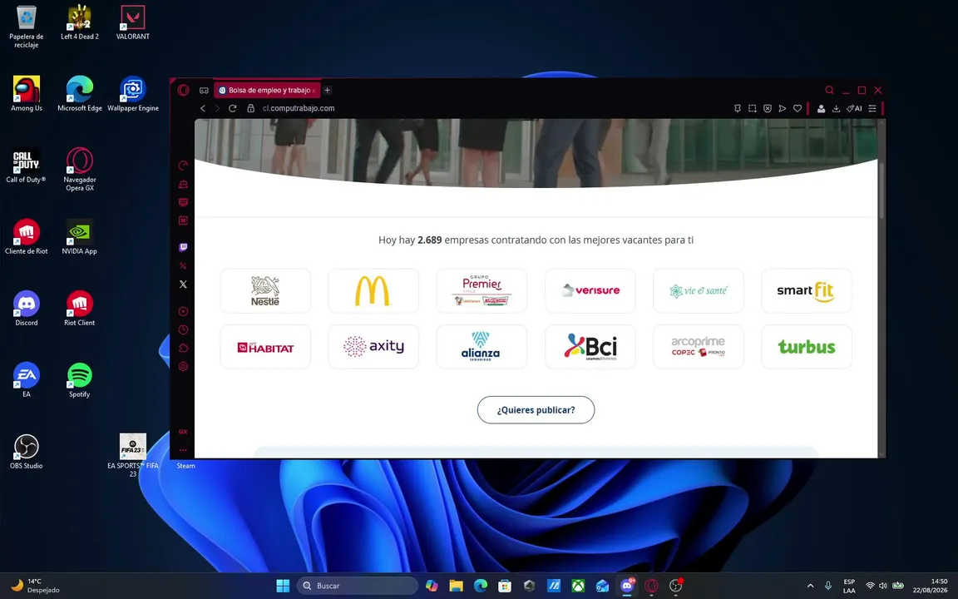Click the VALORANT desktop shortcut
Screen dimensions: 958x599
point(132,22)
